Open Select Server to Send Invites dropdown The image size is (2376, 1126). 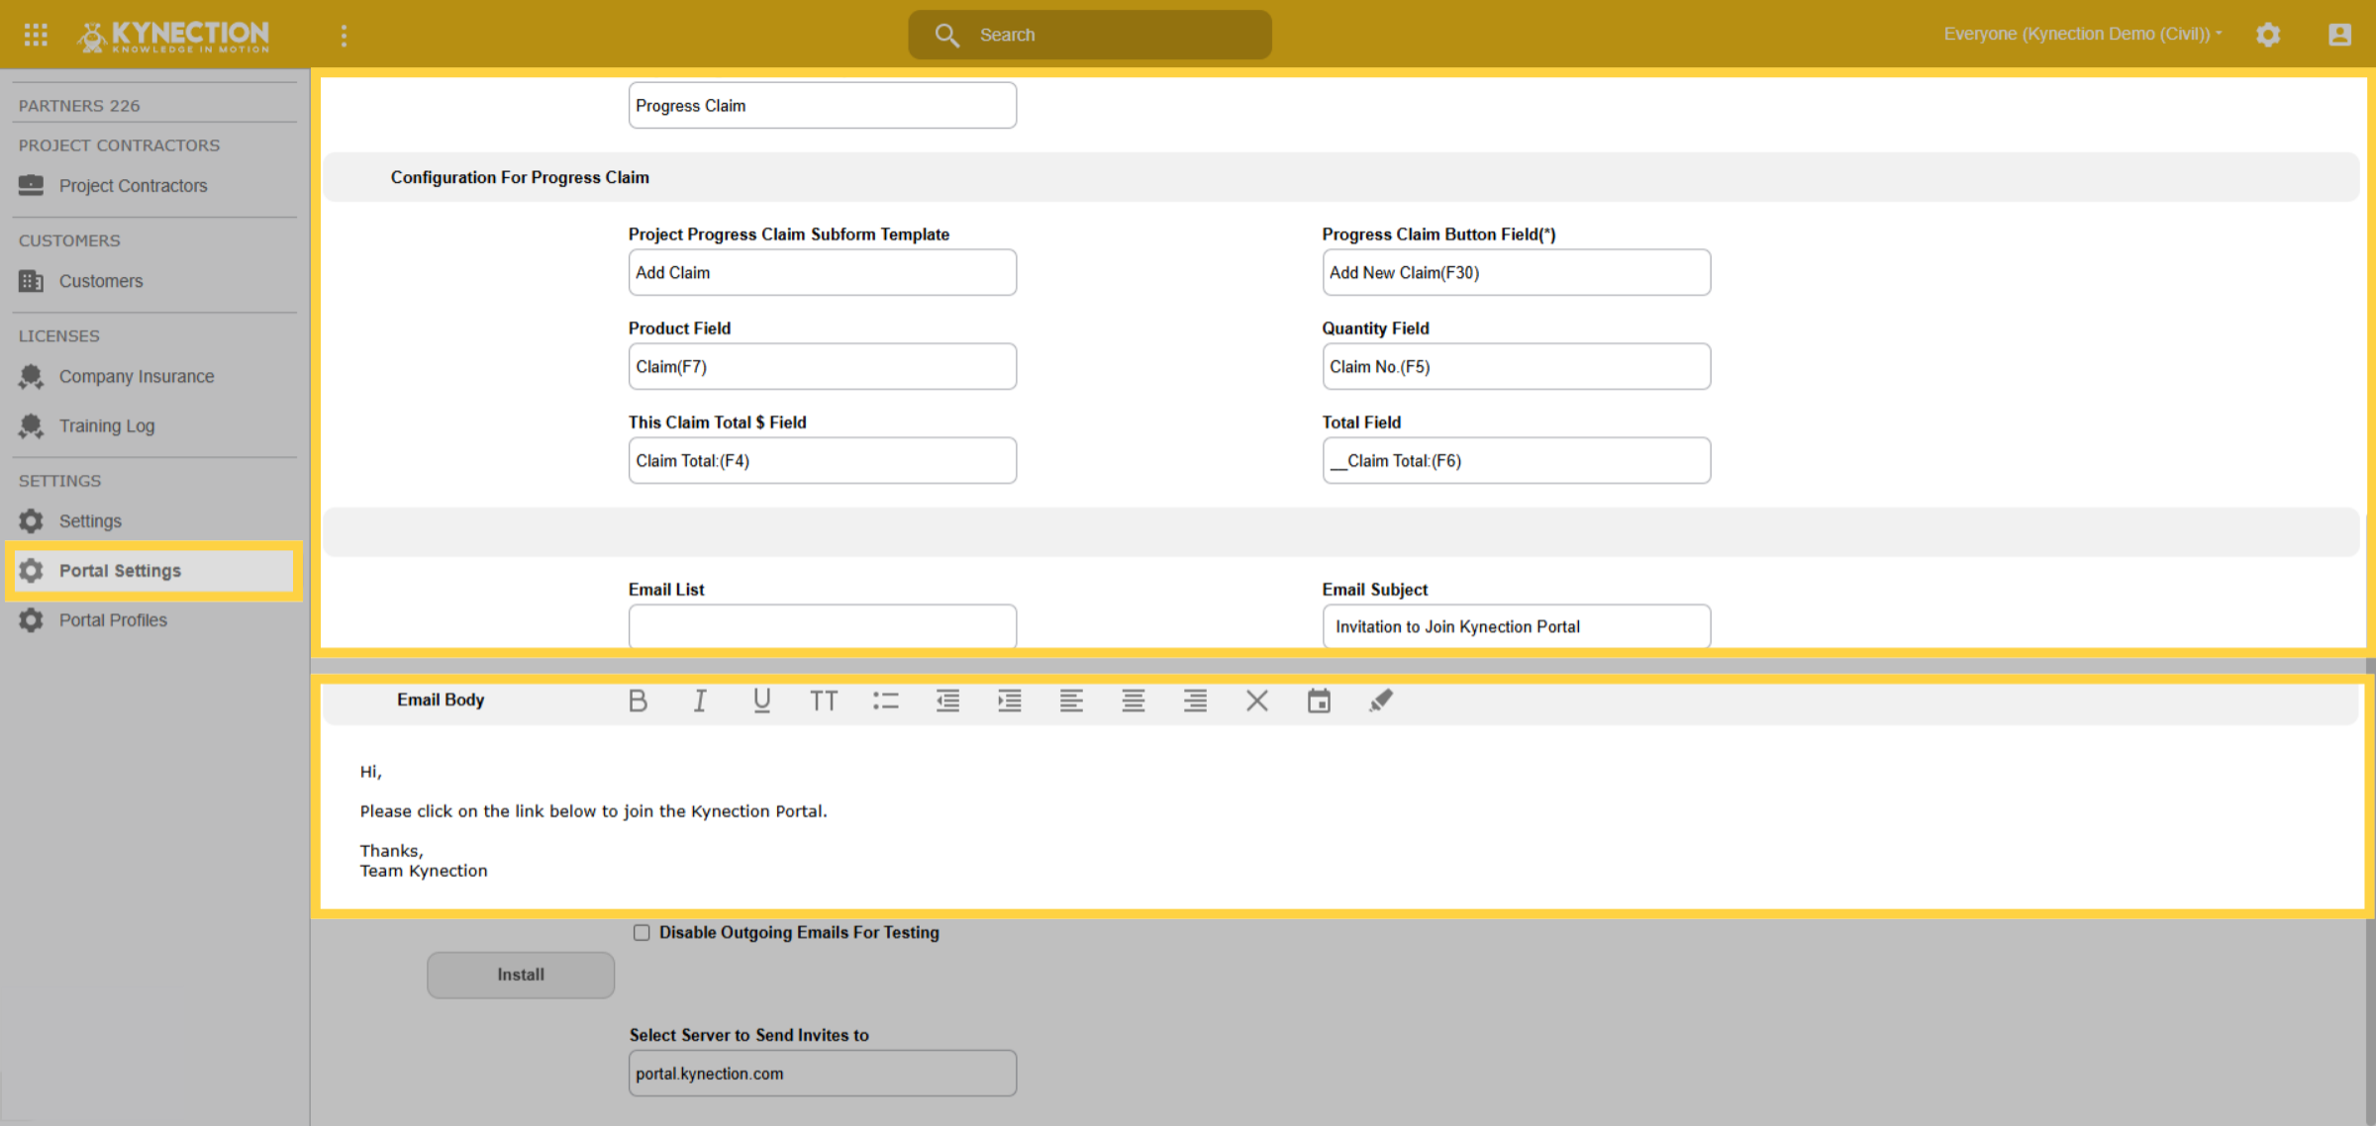tap(822, 1073)
